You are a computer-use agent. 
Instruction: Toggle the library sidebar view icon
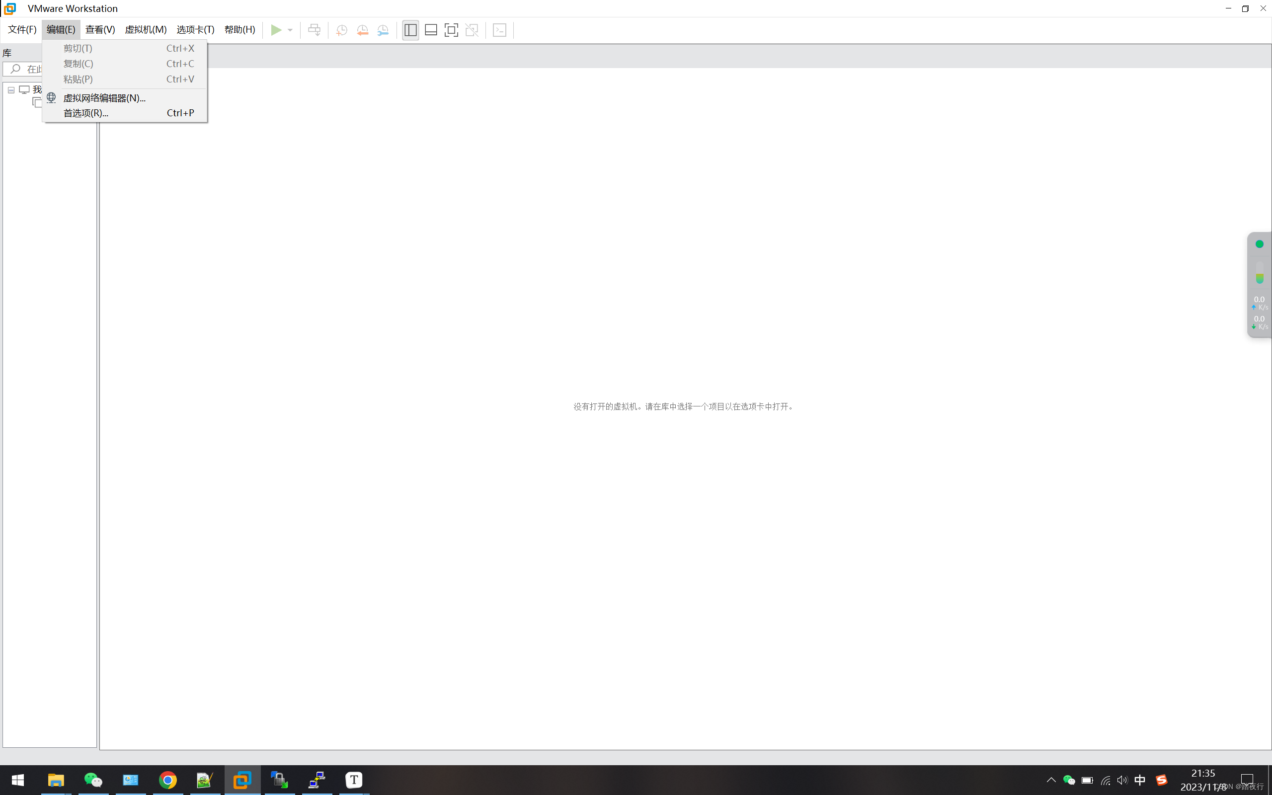pos(410,30)
